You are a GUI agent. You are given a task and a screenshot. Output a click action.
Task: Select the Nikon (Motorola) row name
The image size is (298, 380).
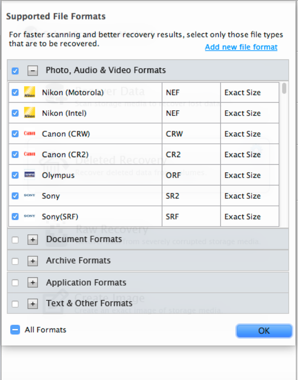[x=73, y=92]
